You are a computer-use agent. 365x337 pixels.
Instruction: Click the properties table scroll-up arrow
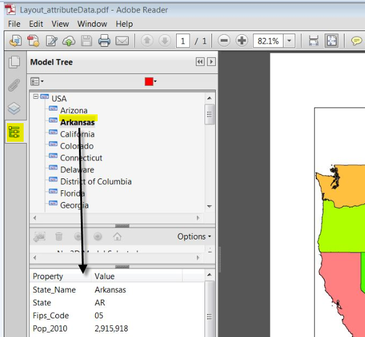click(210, 275)
